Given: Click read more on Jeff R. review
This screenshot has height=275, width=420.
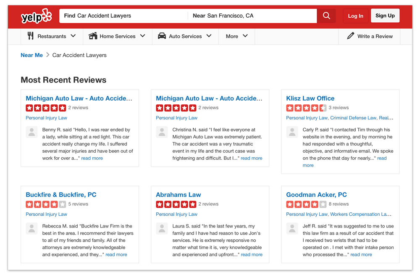Looking at the screenshot, I should (361, 255).
